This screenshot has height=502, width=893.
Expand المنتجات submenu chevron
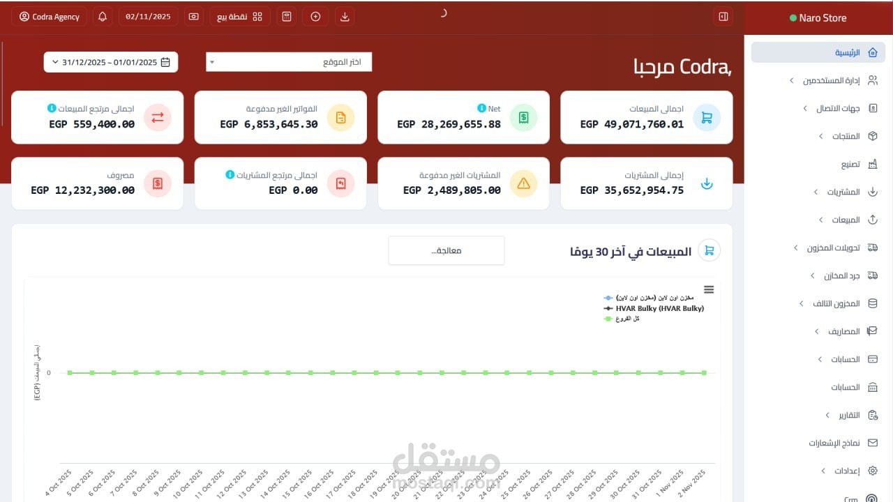820,136
